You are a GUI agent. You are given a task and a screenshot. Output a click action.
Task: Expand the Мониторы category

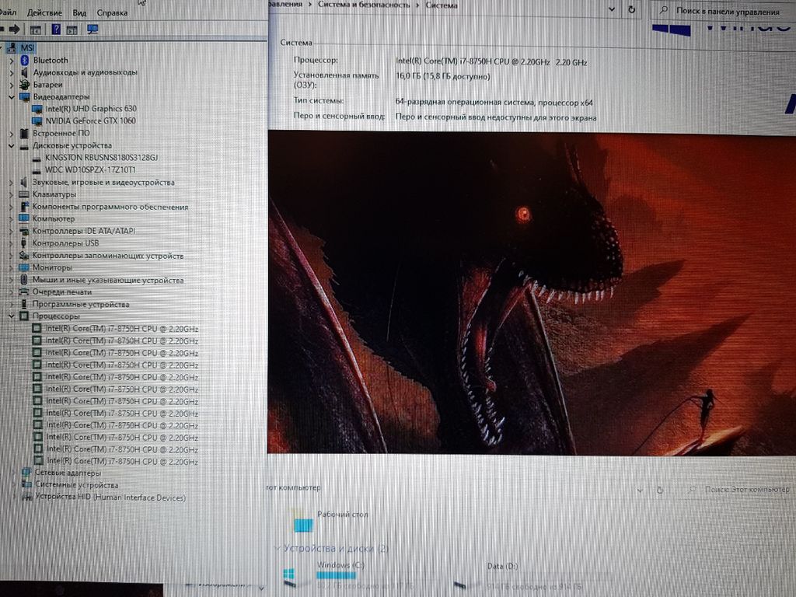11,267
